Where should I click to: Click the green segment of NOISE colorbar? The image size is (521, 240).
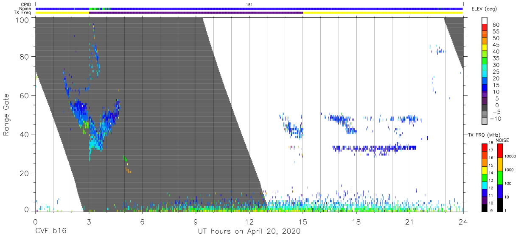click(x=500, y=177)
